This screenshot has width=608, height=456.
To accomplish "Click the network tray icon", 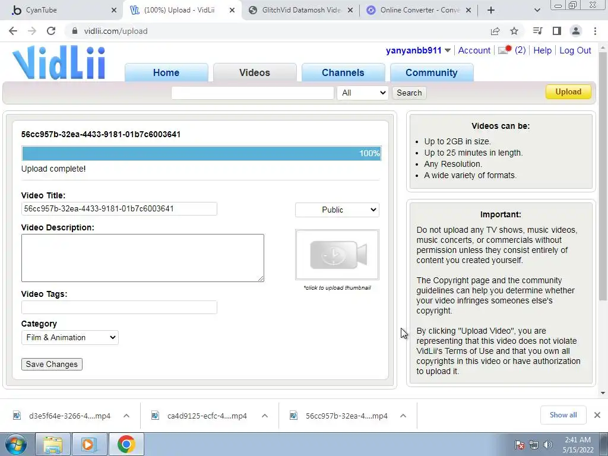I will coord(534,445).
